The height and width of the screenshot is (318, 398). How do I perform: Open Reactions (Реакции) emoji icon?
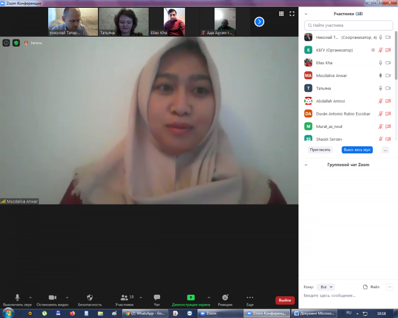pyautogui.click(x=225, y=298)
